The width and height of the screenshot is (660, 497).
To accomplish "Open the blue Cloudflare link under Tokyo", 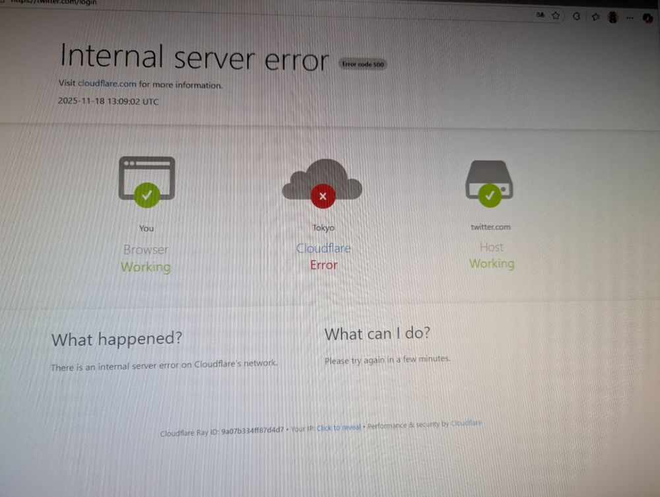I will pos(323,248).
